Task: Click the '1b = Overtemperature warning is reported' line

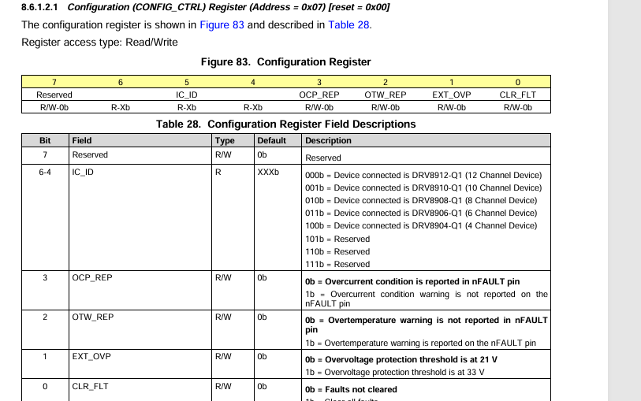Action: [420, 343]
